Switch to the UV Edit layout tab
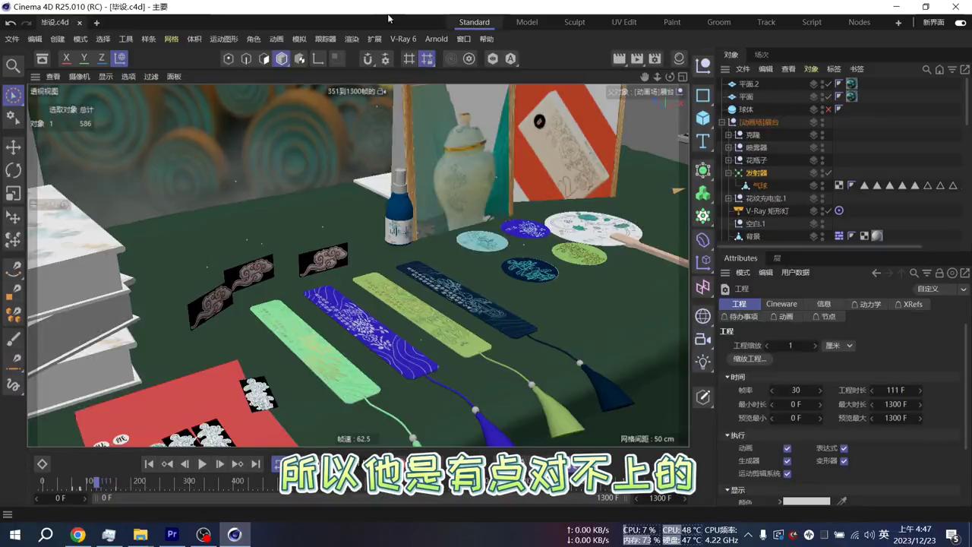Viewport: 972px width, 547px height. click(x=623, y=22)
